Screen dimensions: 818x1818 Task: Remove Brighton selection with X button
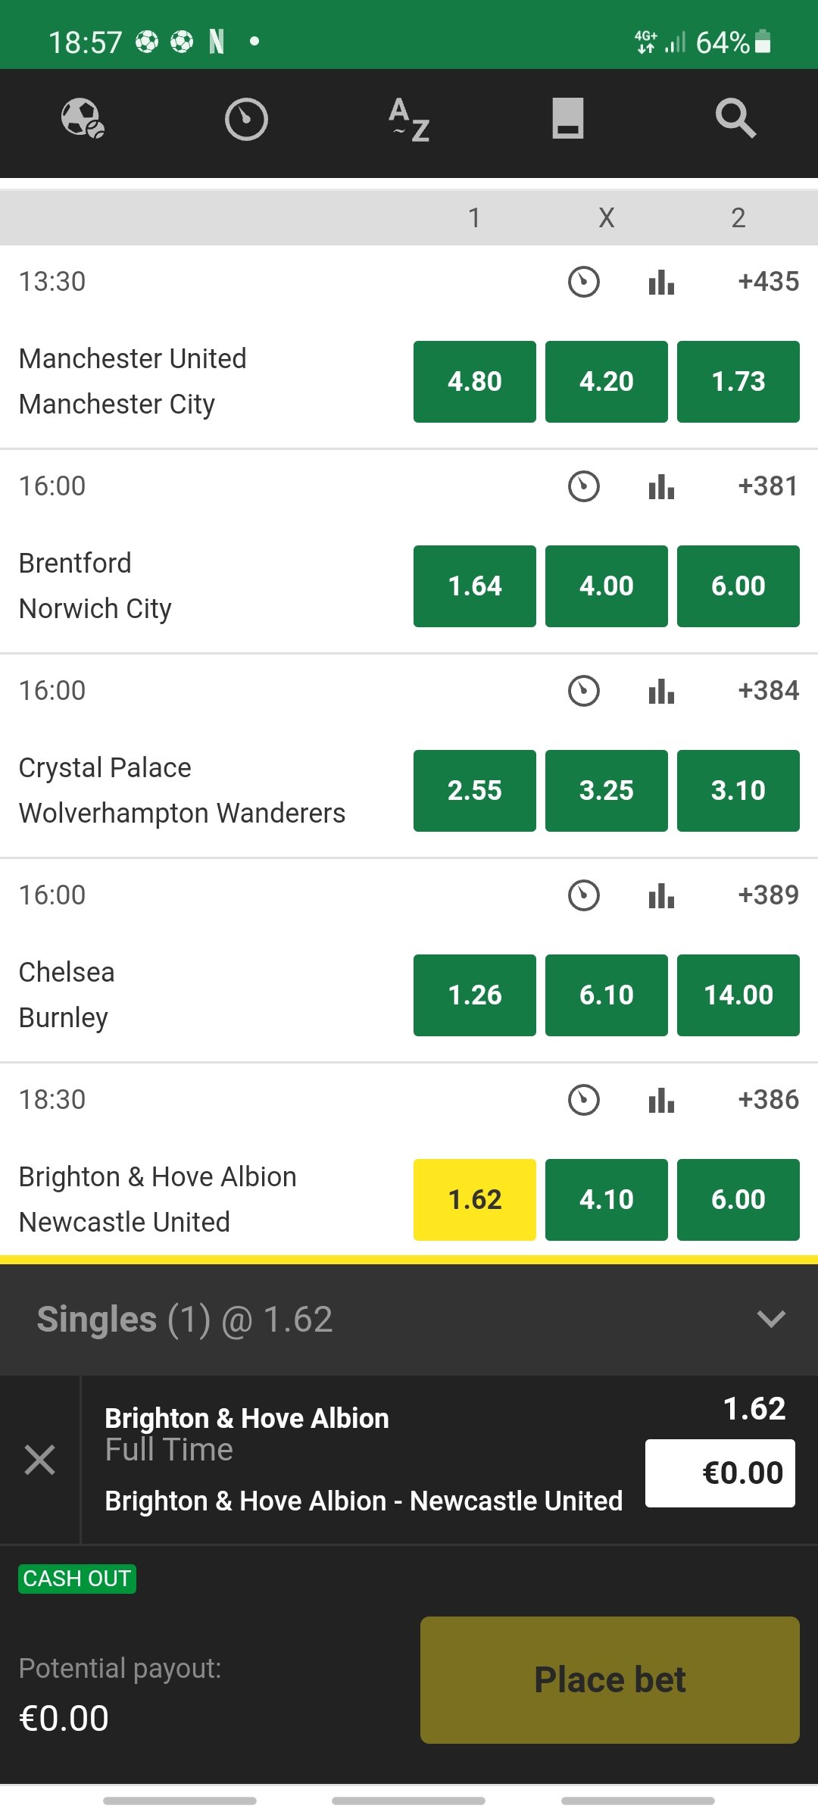39,1460
